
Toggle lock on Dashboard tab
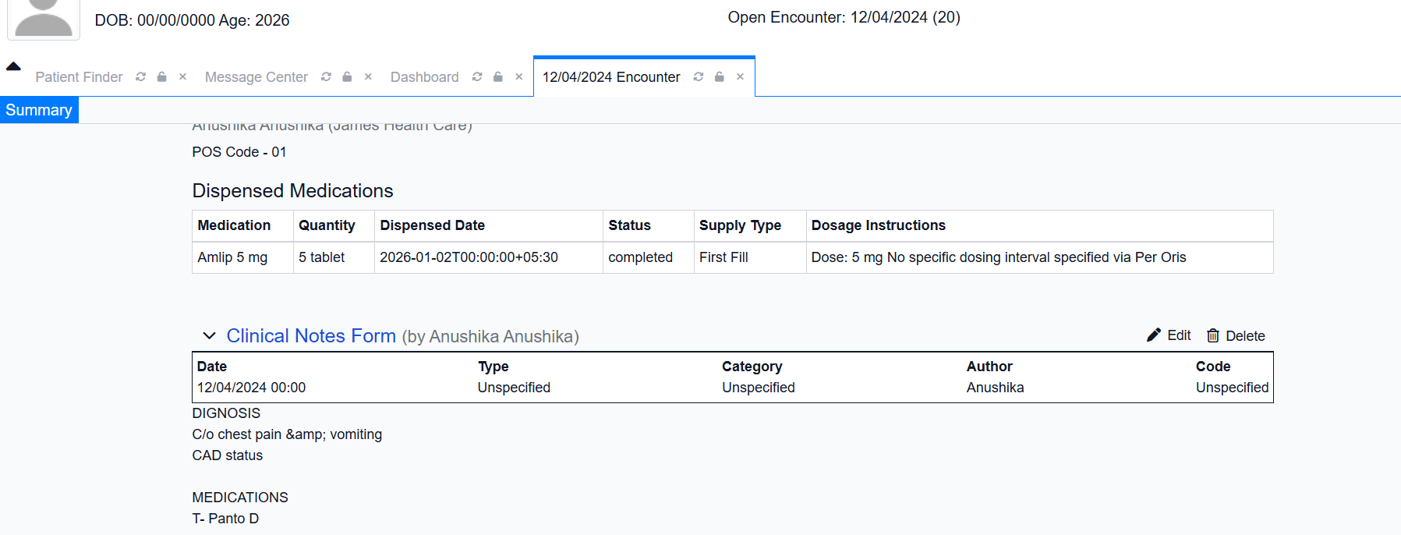498,77
